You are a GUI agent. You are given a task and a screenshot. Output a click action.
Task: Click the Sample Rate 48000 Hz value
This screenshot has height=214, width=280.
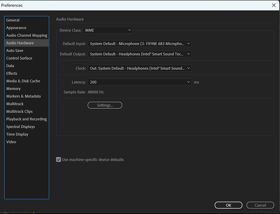pos(95,92)
